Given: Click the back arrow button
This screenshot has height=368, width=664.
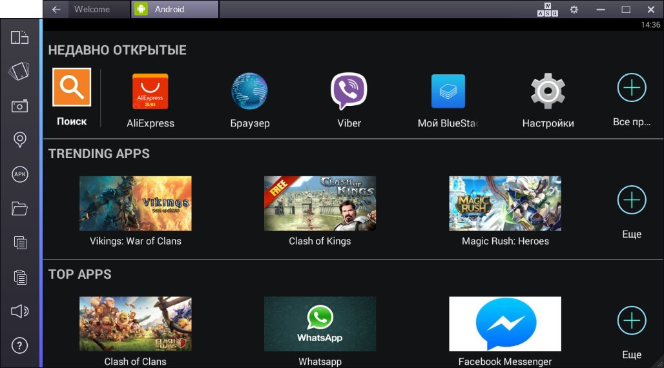Looking at the screenshot, I should click(56, 10).
